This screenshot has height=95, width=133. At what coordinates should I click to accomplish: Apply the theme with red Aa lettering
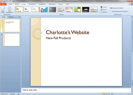tap(94, 10)
